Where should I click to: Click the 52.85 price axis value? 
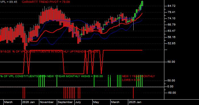pos(171,43)
